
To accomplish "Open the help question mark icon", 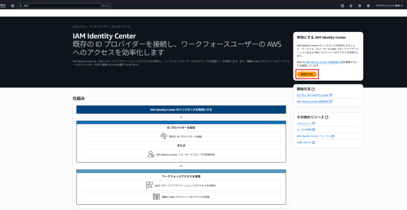I will pos(359,6).
